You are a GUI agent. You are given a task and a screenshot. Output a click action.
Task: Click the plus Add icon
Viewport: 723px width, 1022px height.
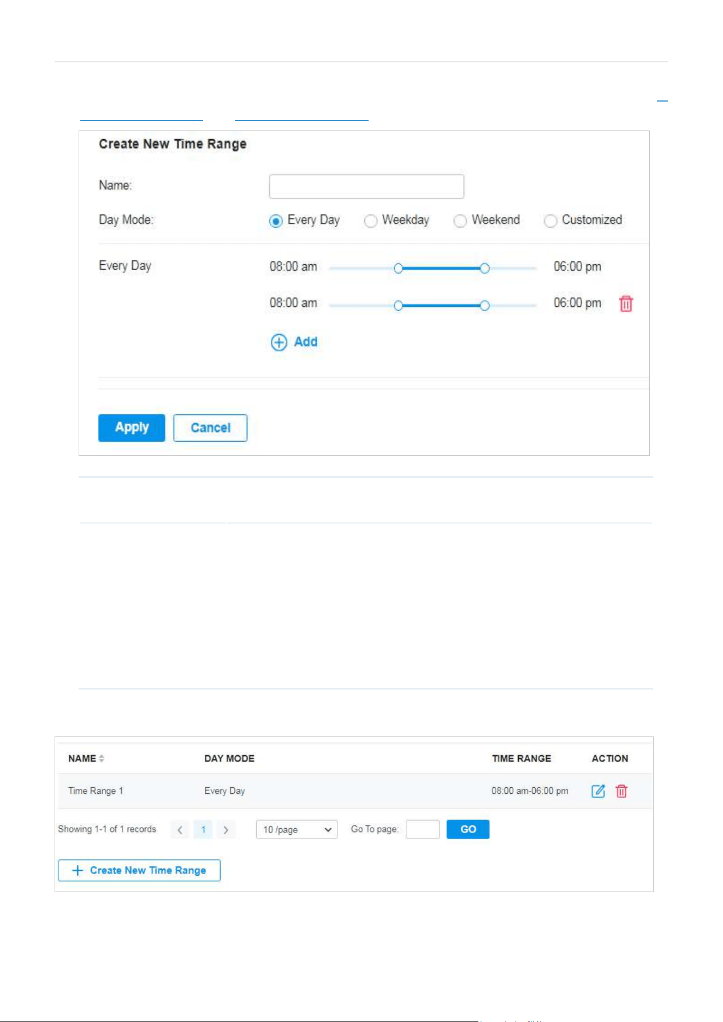pyautogui.click(x=279, y=342)
